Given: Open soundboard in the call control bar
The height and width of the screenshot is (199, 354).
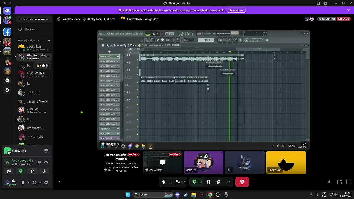Looking at the screenshot, I should (x=218, y=182).
